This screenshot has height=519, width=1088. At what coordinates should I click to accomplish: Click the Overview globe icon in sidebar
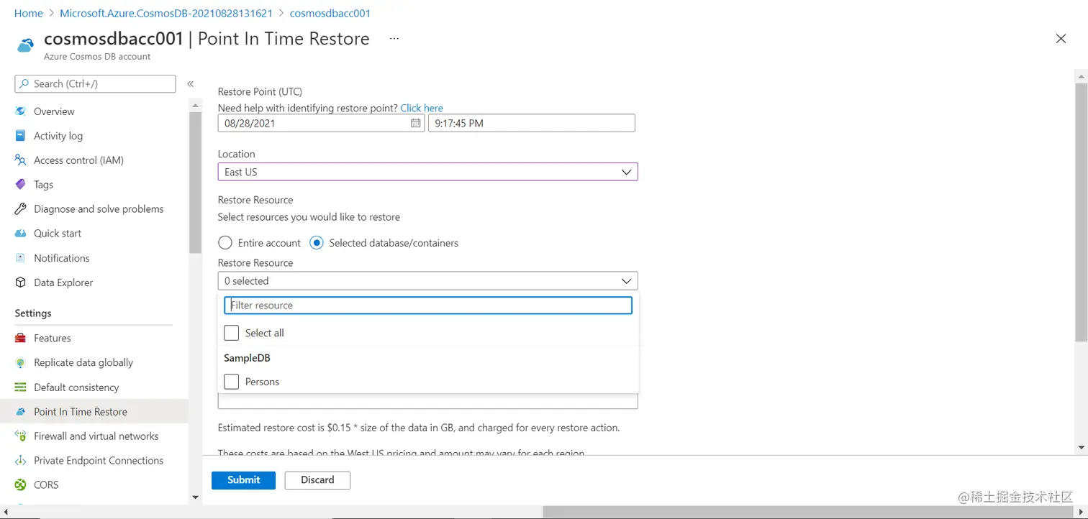[21, 111]
